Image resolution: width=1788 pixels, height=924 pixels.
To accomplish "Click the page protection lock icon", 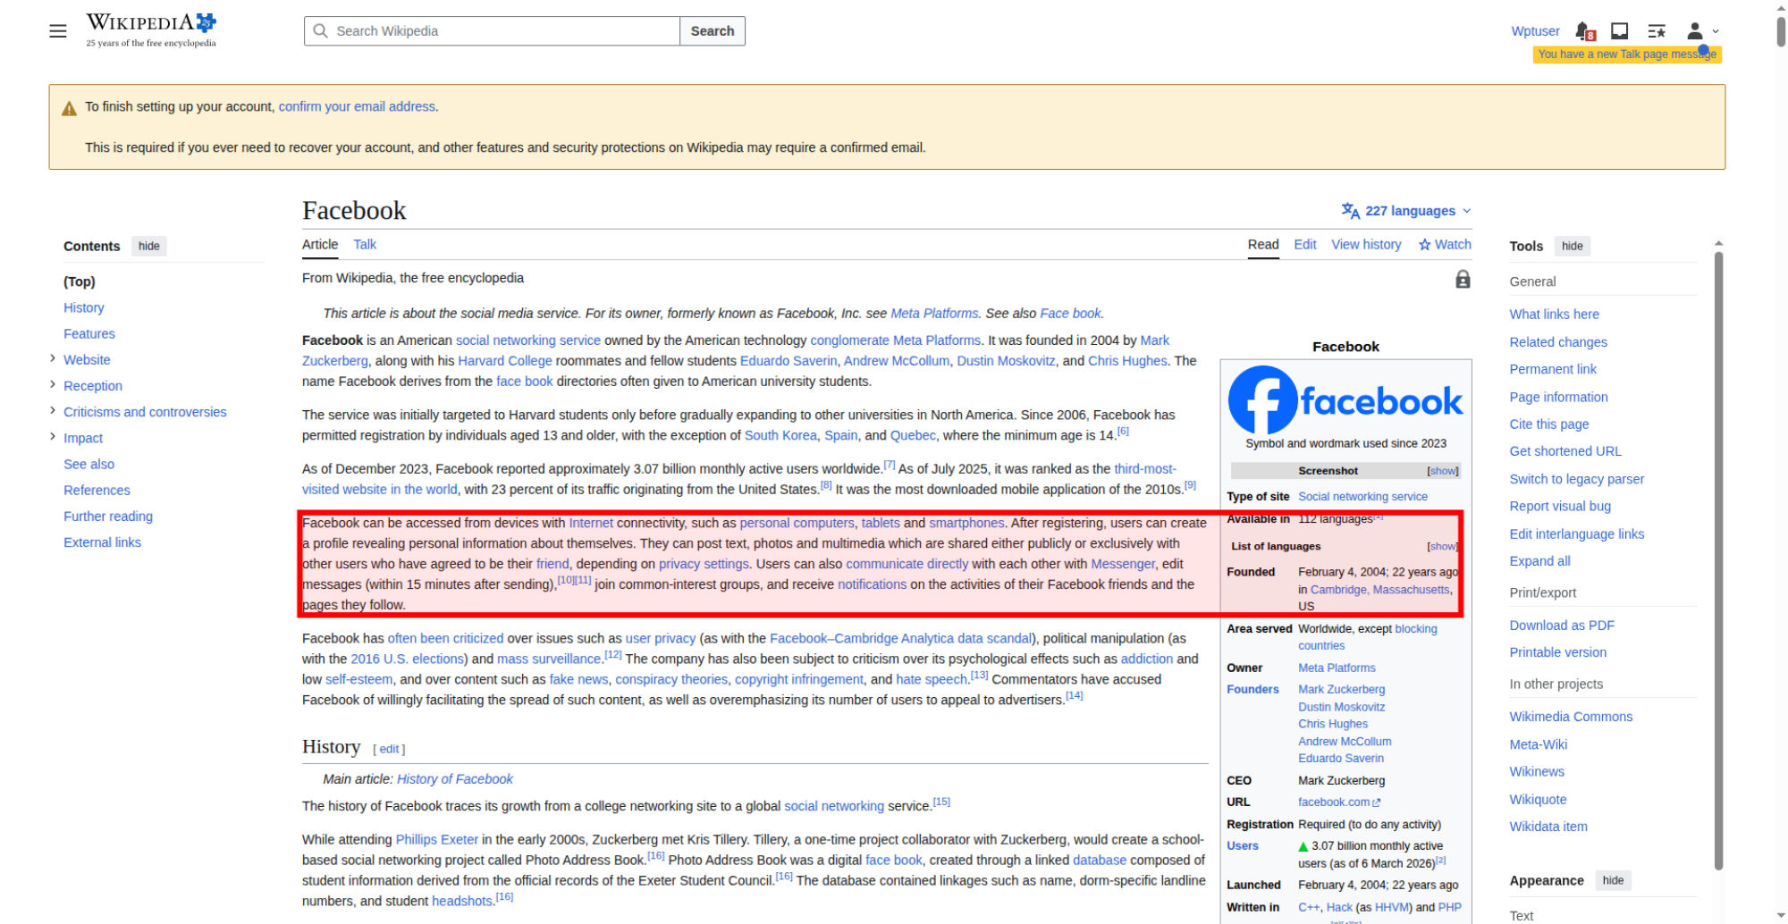I will coord(1463,280).
